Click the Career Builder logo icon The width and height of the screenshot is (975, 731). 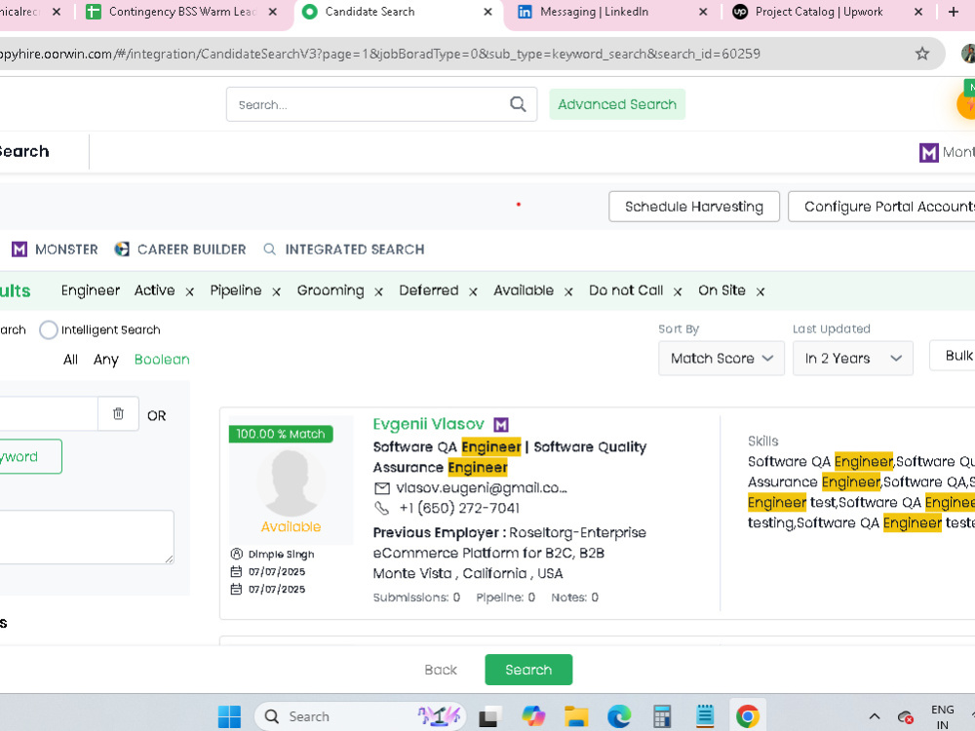(x=122, y=250)
